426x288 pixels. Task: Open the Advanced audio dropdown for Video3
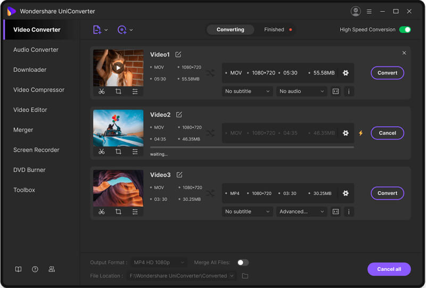point(301,211)
